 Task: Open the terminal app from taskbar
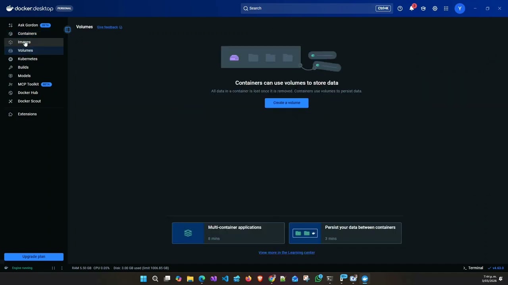click(330, 279)
